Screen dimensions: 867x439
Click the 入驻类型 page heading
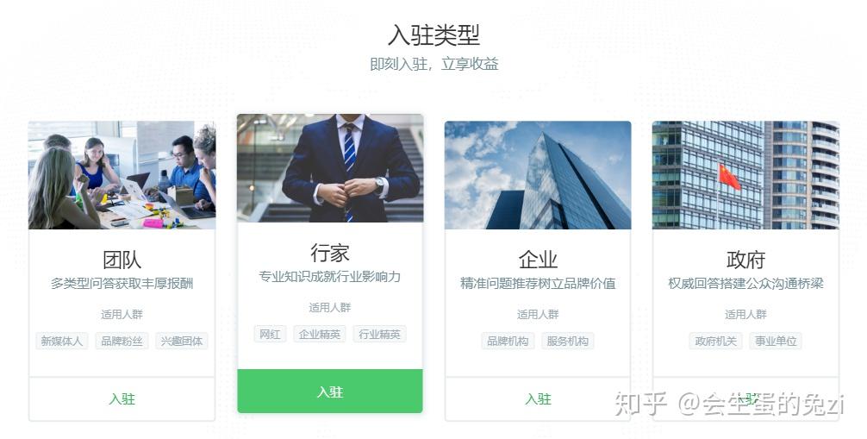(433, 35)
